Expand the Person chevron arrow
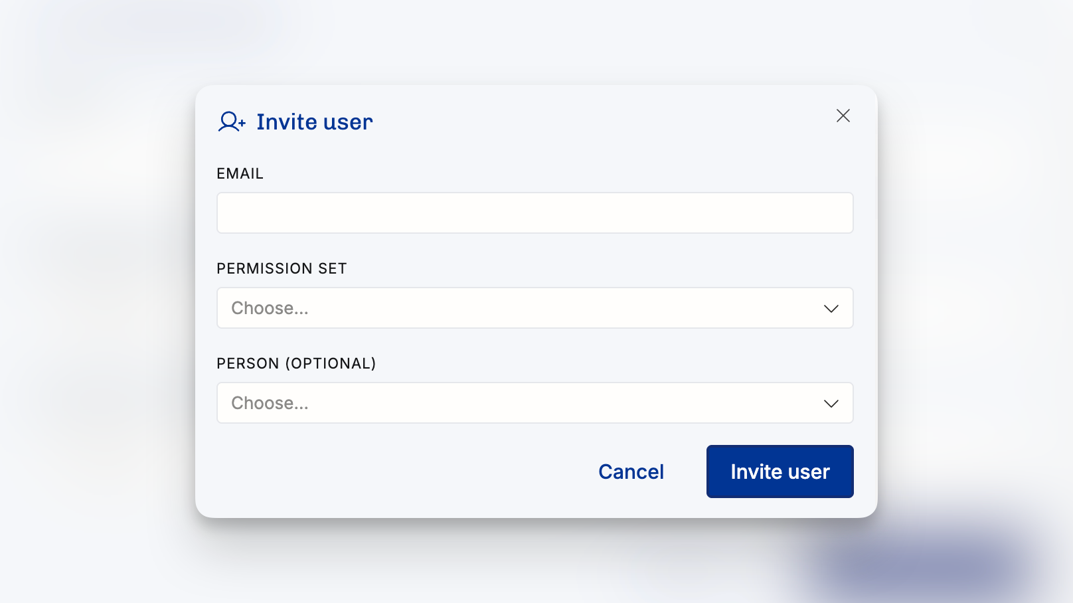The height and width of the screenshot is (603, 1073). (x=831, y=404)
